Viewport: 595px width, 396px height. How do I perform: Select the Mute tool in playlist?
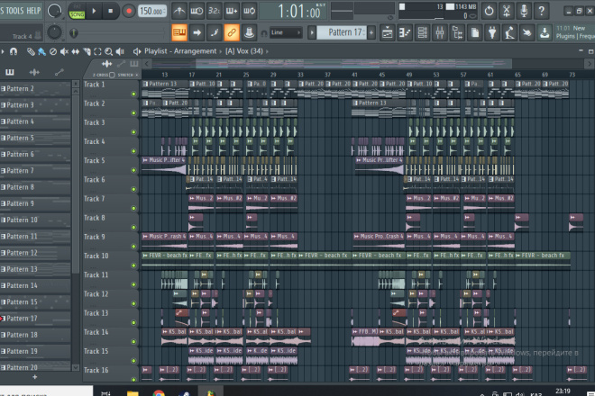[x=65, y=51]
